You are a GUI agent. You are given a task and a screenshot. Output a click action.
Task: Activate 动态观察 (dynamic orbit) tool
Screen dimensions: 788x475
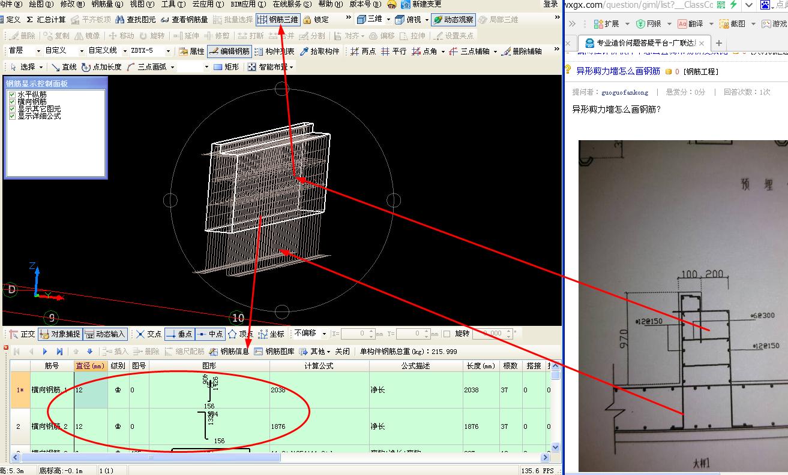click(x=453, y=19)
